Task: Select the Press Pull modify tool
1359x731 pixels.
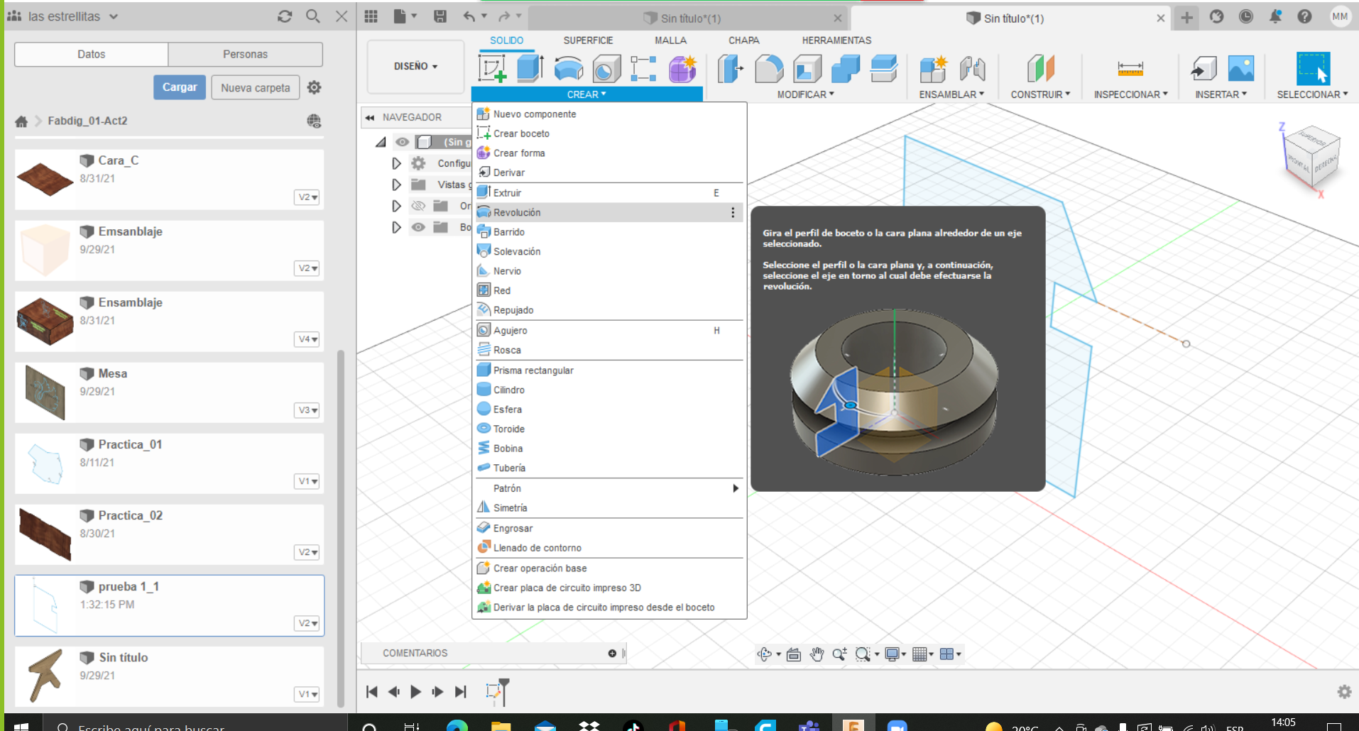Action: click(x=731, y=69)
